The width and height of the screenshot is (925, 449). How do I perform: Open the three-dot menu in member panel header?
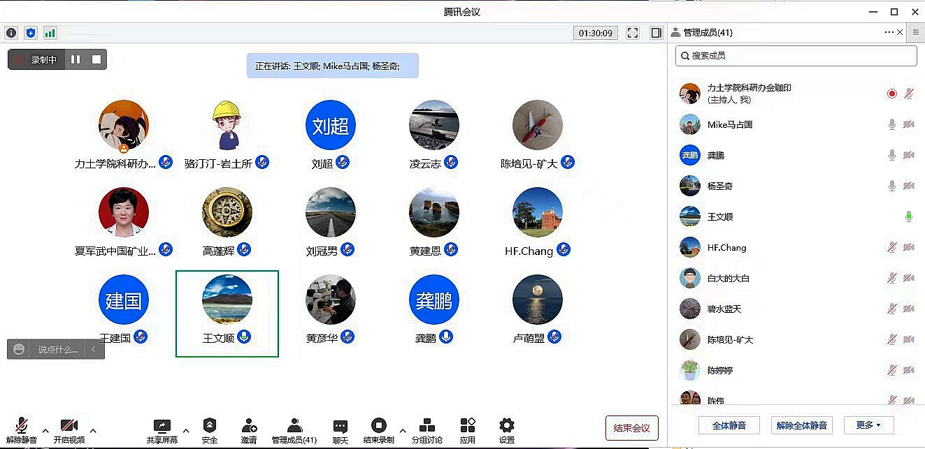(x=889, y=32)
